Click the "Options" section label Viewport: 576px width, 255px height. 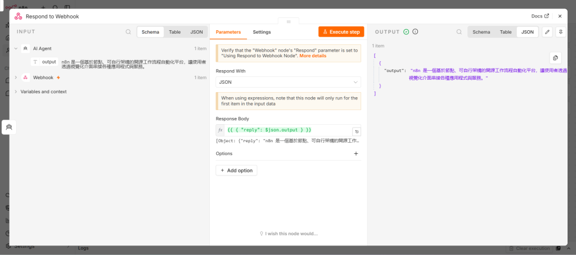click(x=224, y=154)
